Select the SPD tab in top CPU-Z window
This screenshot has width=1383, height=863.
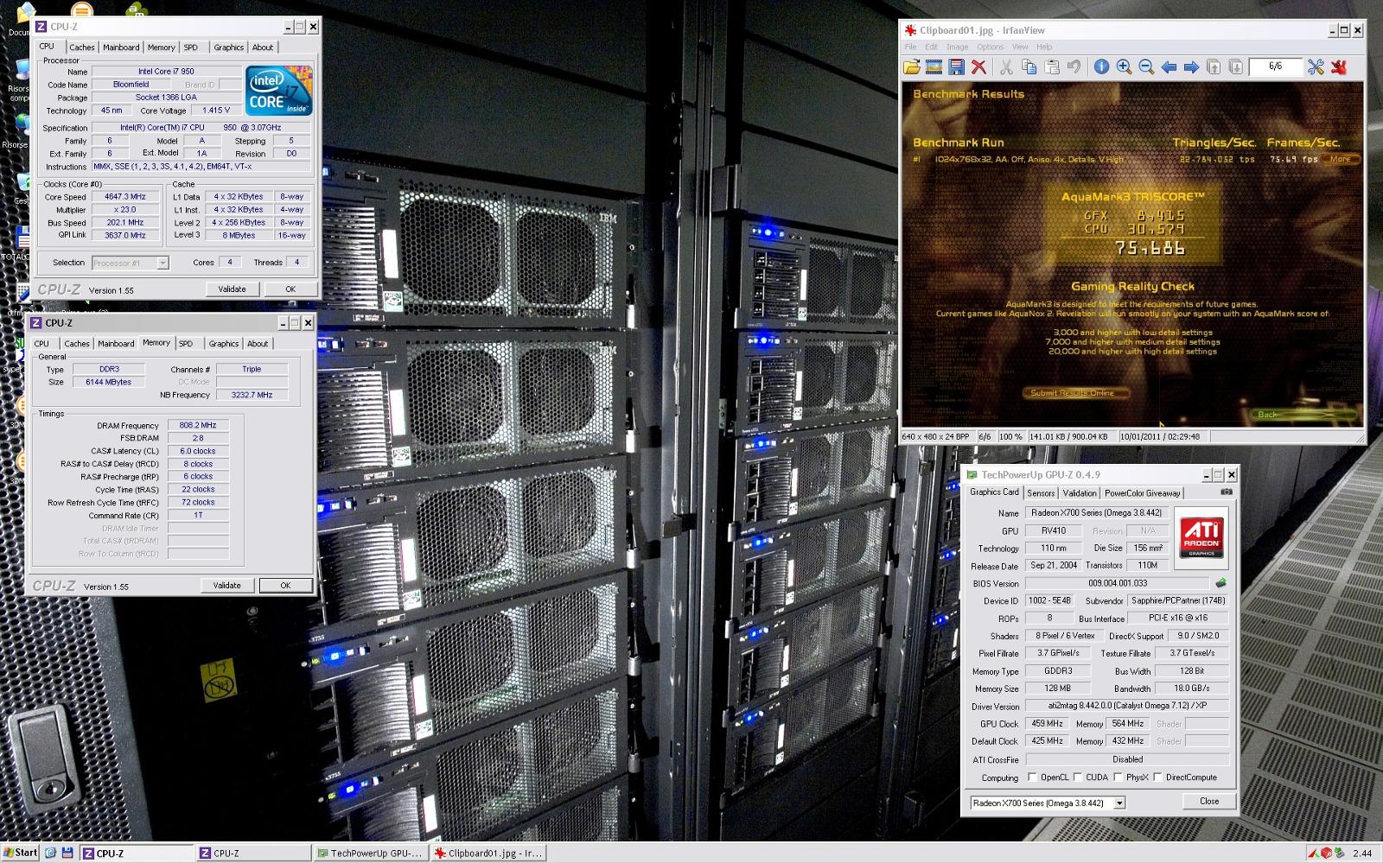(x=191, y=48)
